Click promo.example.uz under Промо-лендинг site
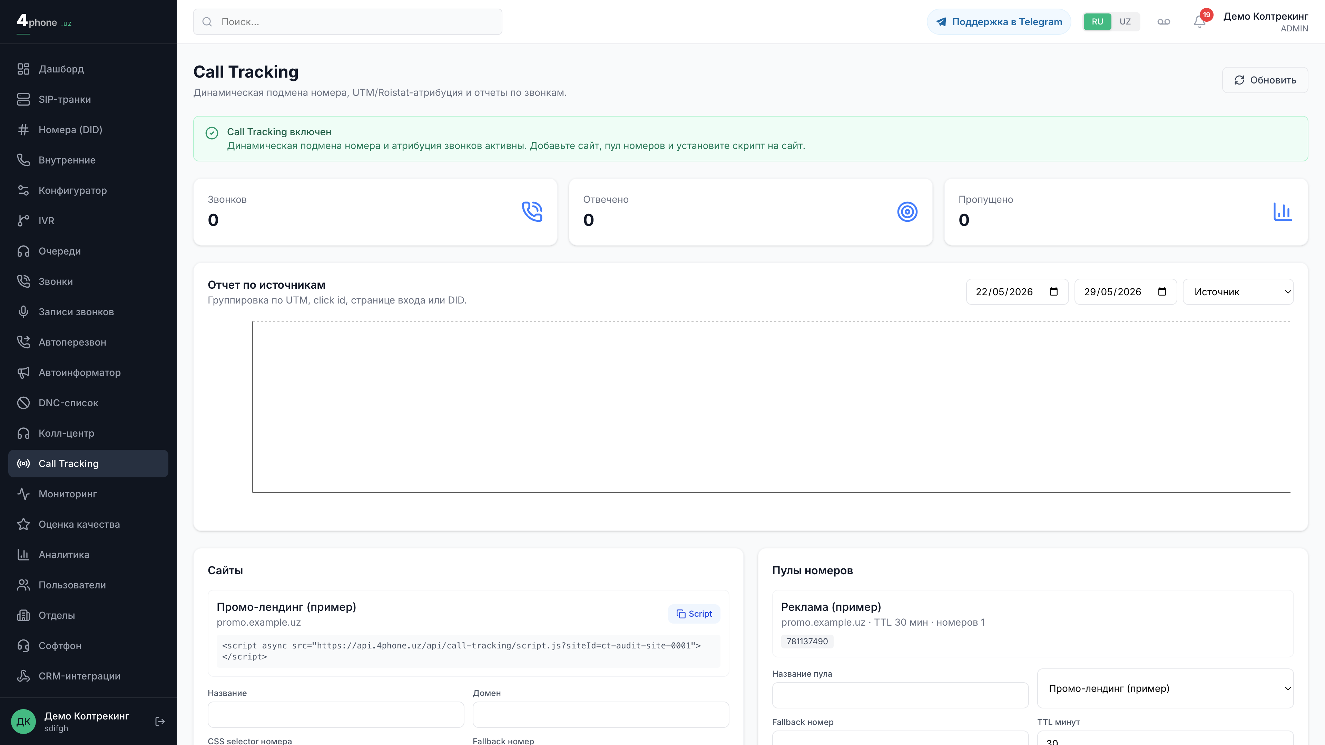 [259, 622]
